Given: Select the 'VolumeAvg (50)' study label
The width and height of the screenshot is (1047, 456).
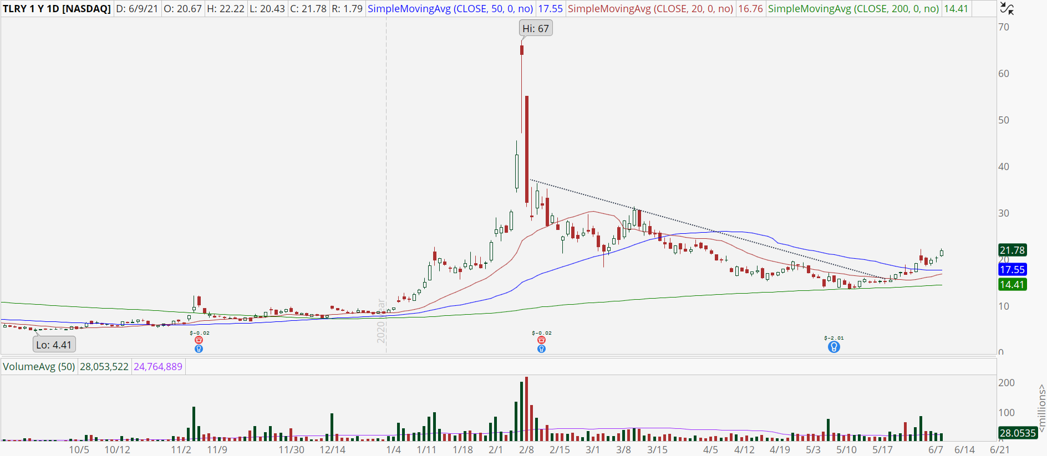Looking at the screenshot, I should point(39,367).
